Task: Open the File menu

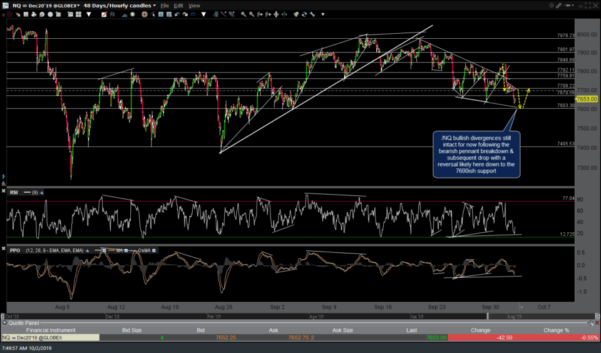Action: 165,6
